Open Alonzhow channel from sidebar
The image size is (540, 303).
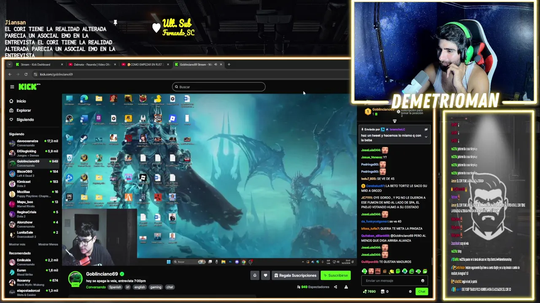tap(33, 224)
